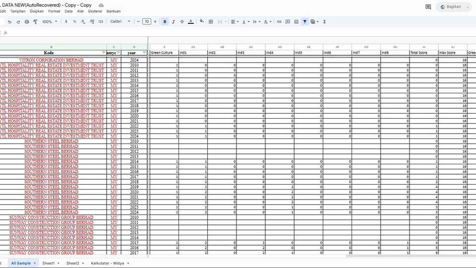
Task: Open the year column filter
Action: click(144, 53)
